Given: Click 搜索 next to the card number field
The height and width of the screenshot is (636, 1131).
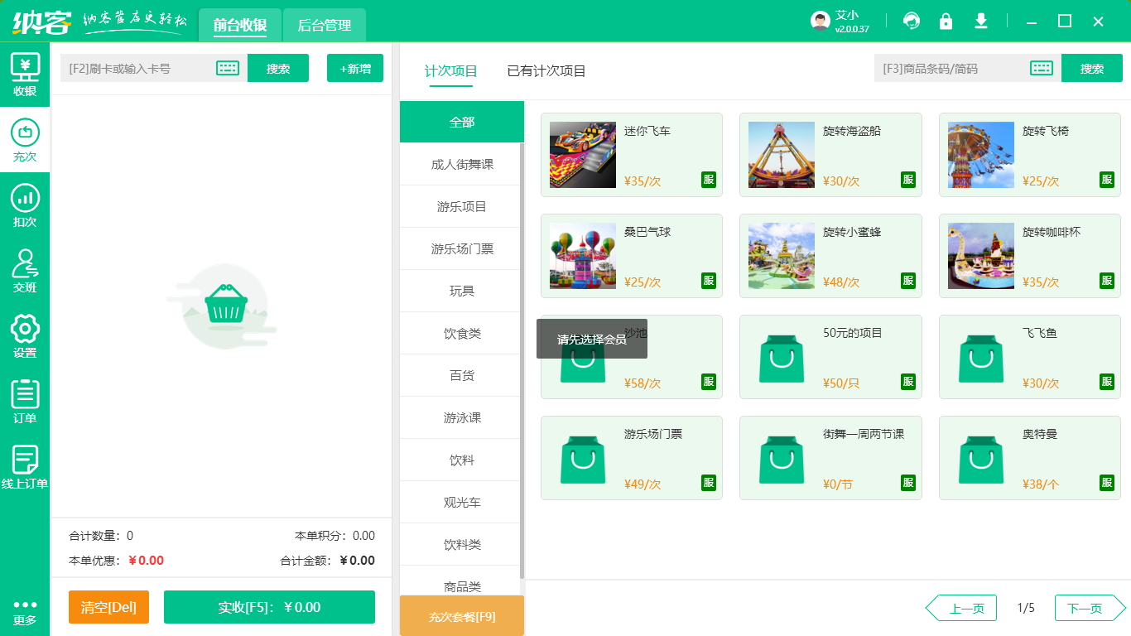Looking at the screenshot, I should tap(278, 68).
